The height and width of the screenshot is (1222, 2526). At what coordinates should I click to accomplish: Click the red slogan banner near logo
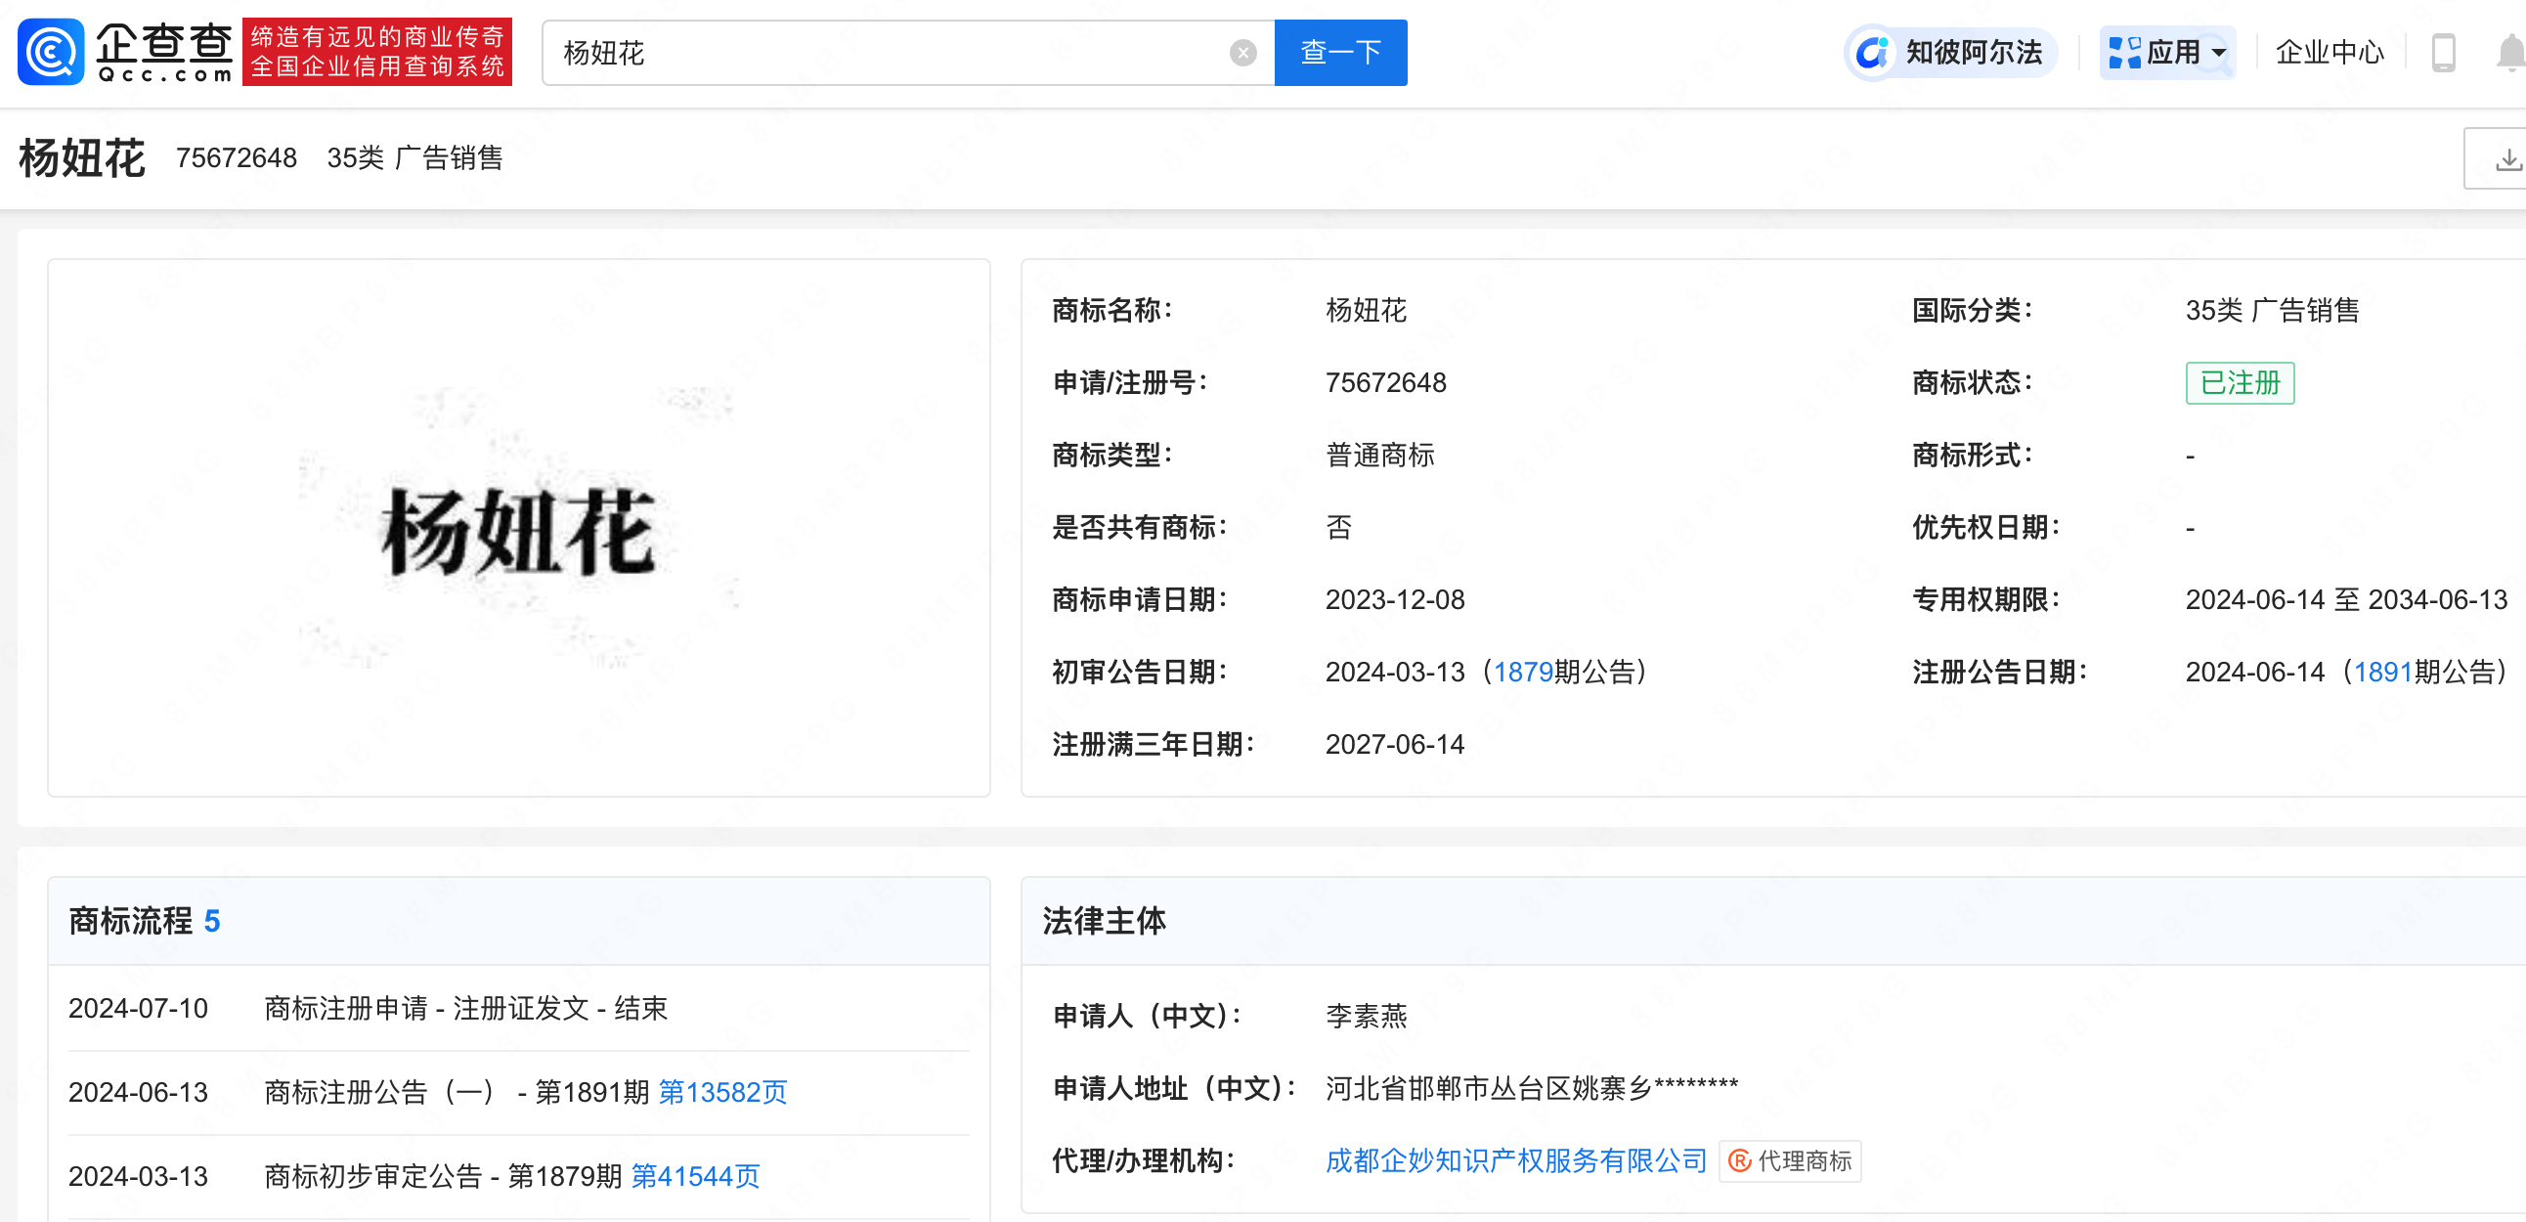click(376, 52)
